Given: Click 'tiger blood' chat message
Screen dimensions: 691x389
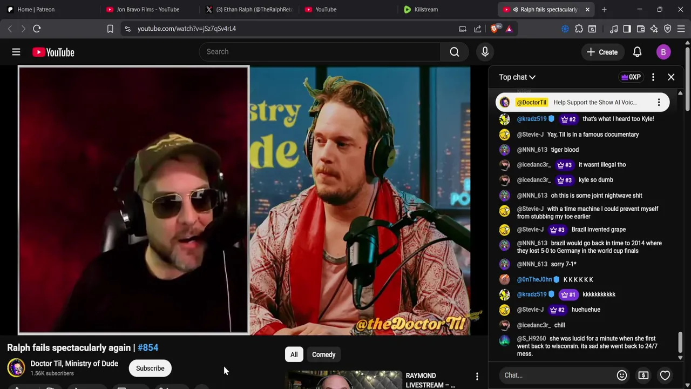Looking at the screenshot, I should click(565, 150).
